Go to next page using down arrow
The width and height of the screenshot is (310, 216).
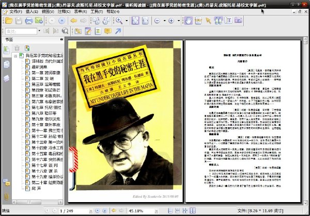click(x=61, y=21)
